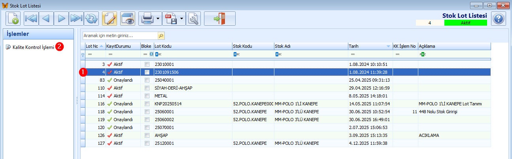Click the Stok Kodu column header
Image resolution: width=512 pixels, height=159 pixels.
coord(252,46)
